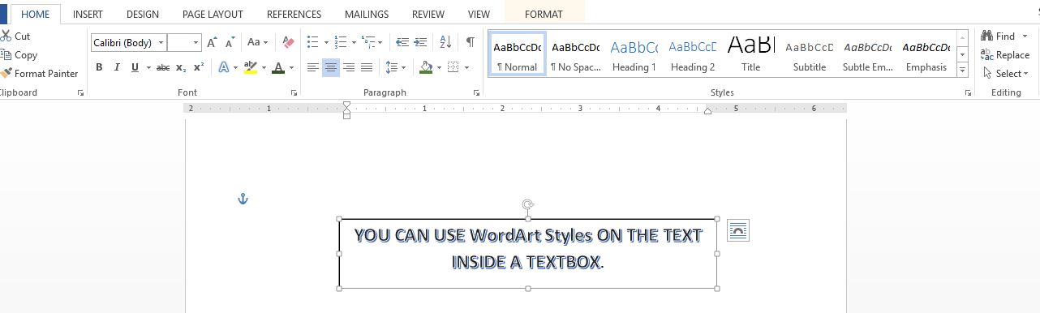Apply the Subtitle style
This screenshot has height=313, width=1040.
[810, 54]
